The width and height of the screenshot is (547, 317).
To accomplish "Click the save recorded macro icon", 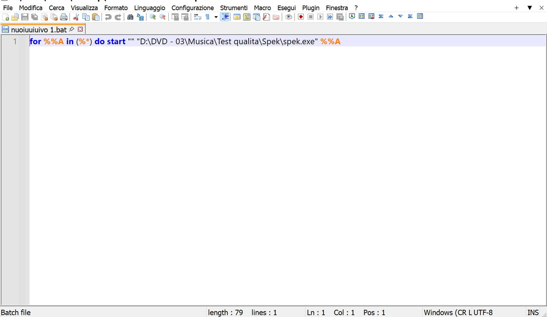I will point(340,17).
